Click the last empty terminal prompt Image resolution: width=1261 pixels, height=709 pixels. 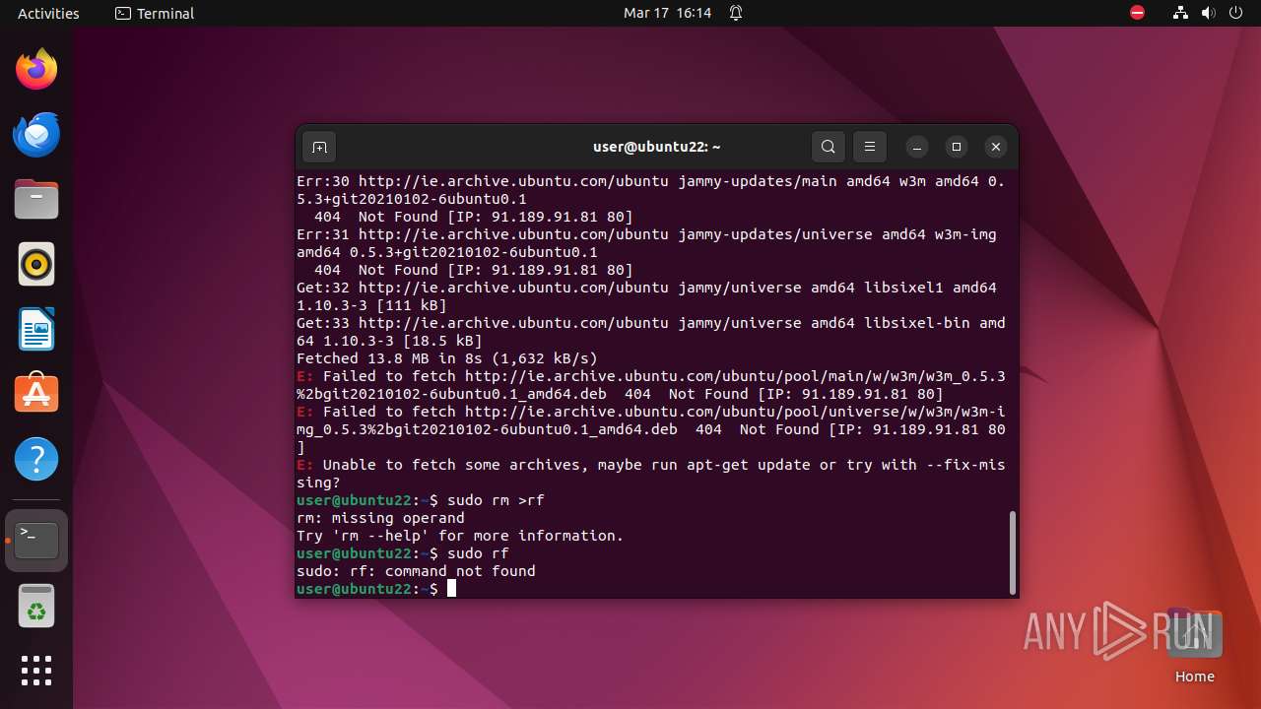(x=376, y=589)
